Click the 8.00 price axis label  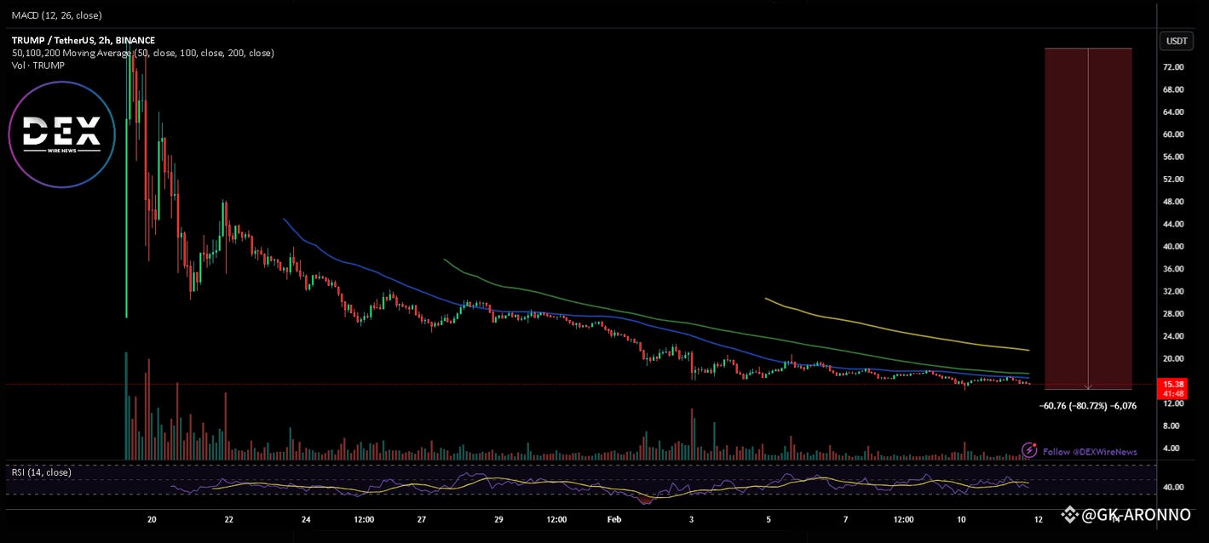tap(1172, 426)
